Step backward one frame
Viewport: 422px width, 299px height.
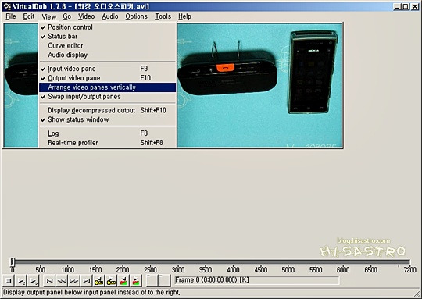point(62,281)
